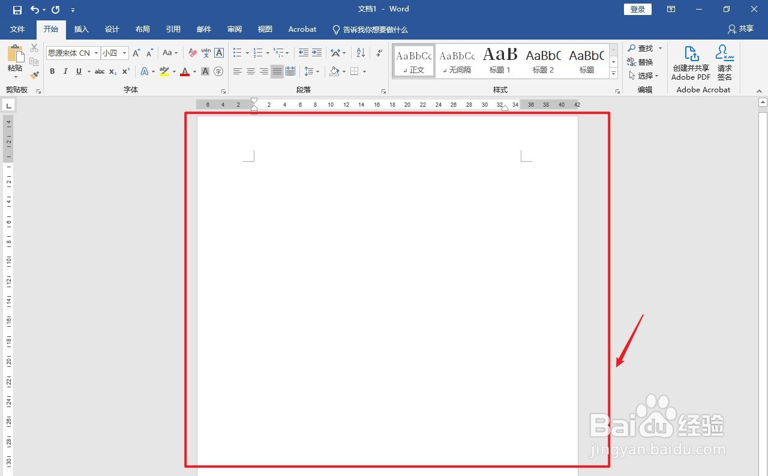Click the Sign in (登录) button
Viewport: 768px width, 476px height.
point(638,9)
